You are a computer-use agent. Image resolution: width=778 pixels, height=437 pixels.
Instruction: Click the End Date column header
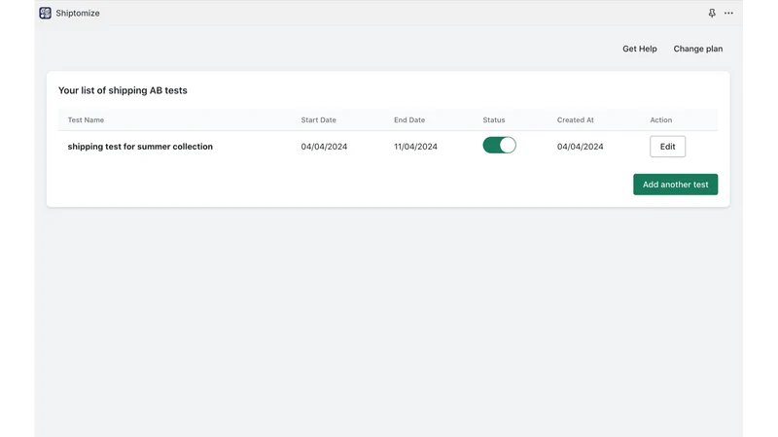[409, 119]
